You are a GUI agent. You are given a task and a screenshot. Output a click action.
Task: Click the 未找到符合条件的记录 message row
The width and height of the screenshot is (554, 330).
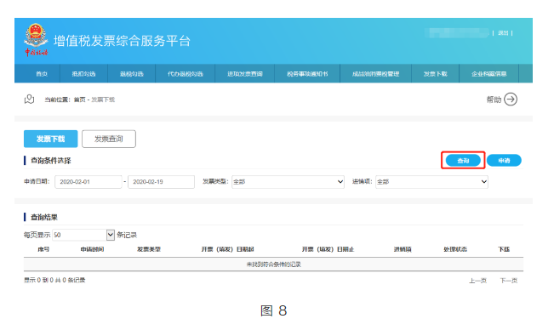pos(273,265)
